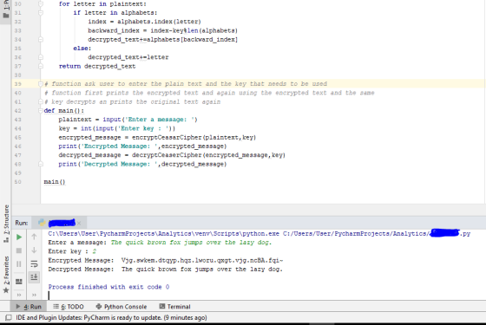Open the Structure tool window sidebar tab
Image resolution: width=486 pixels, height=325 pixels.
(x=6, y=224)
